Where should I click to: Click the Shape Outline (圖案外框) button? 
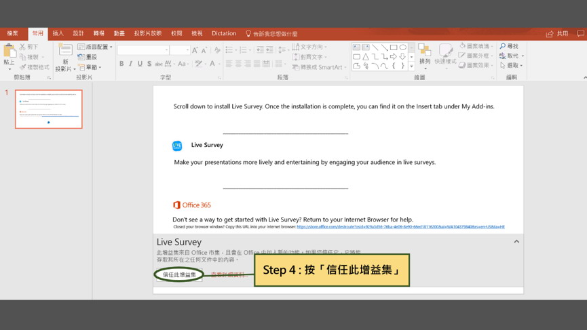476,56
